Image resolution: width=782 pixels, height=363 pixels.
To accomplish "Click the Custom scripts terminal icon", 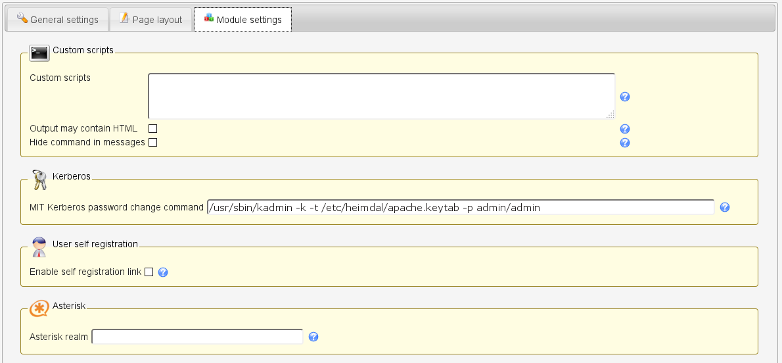I will pos(39,53).
